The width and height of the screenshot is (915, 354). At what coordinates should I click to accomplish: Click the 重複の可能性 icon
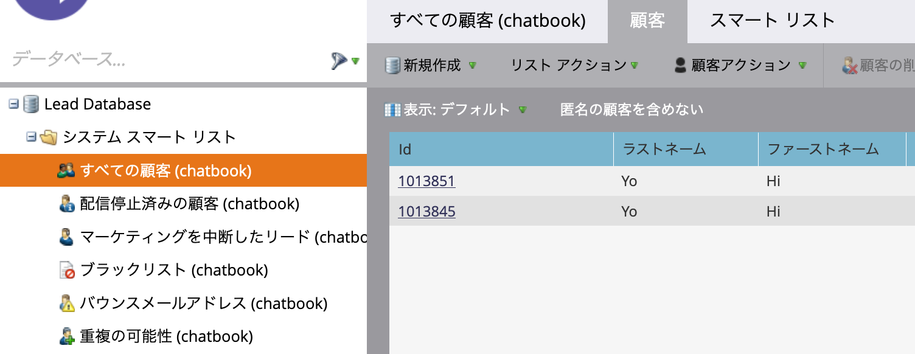point(67,336)
